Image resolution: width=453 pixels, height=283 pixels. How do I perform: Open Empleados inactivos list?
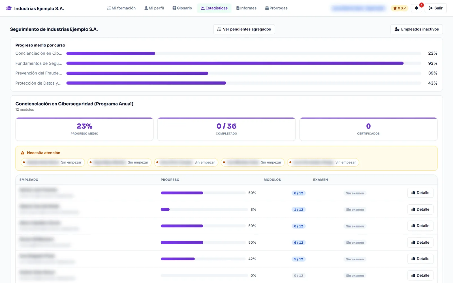coord(416,29)
